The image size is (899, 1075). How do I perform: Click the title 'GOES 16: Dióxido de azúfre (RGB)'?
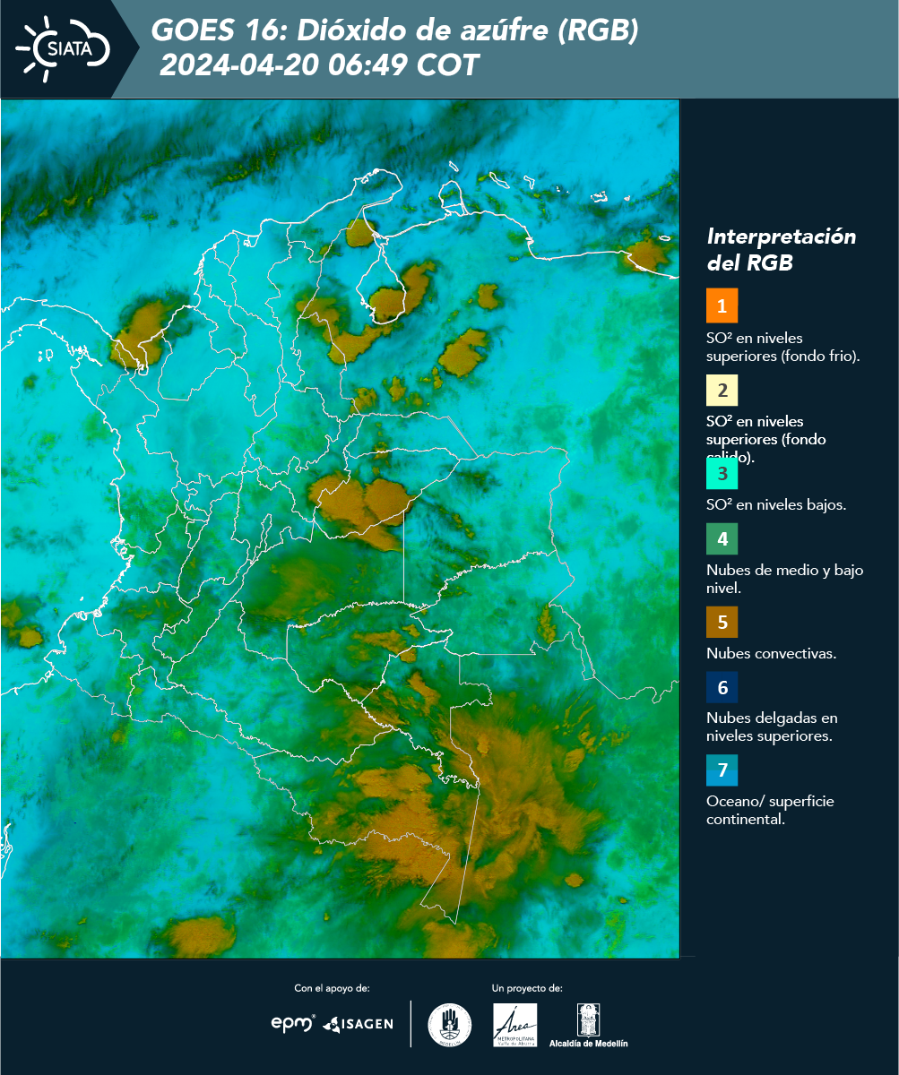[395, 31]
